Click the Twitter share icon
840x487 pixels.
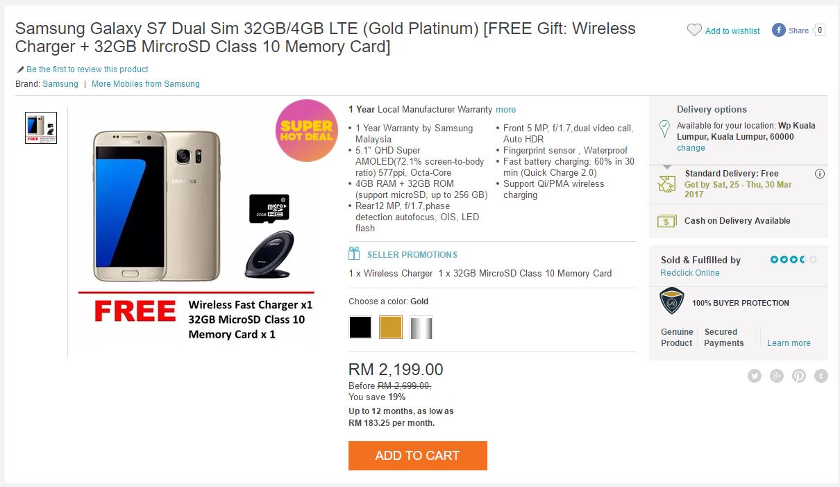click(x=755, y=376)
